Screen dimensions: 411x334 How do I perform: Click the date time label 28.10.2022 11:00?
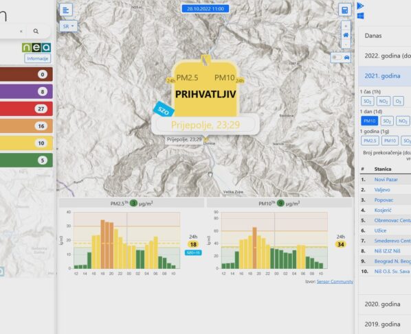point(205,9)
